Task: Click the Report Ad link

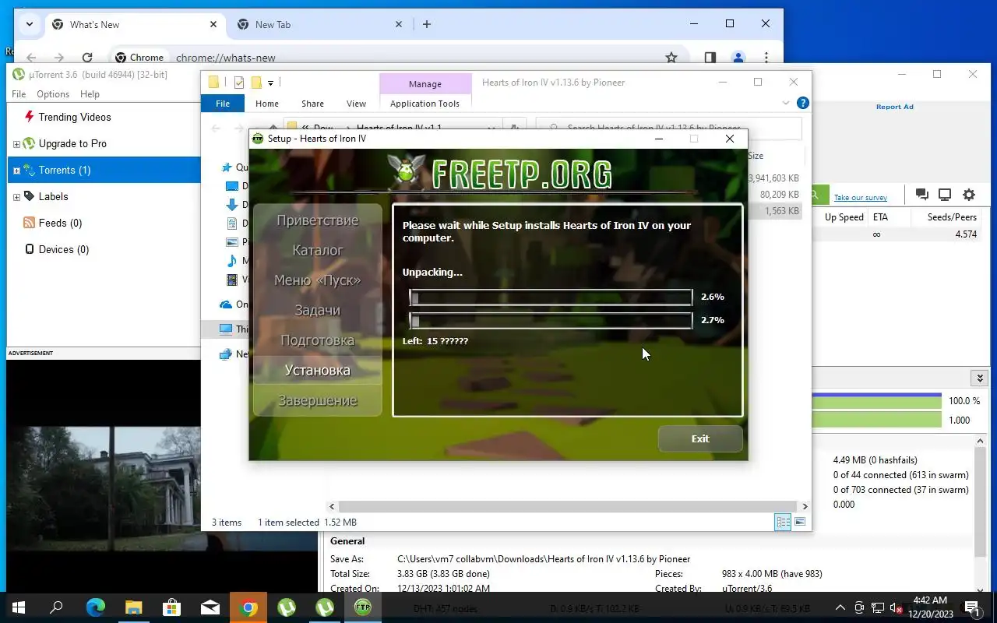Action: click(x=894, y=107)
